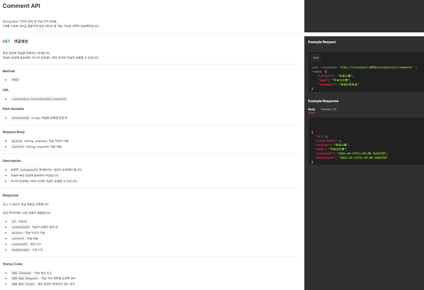Click the writer code tag under Request Body
The height and width of the screenshot is (290, 424).
click(17, 141)
